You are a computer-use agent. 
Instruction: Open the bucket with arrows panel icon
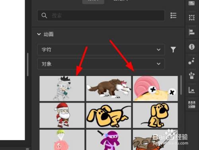(x=192, y=75)
